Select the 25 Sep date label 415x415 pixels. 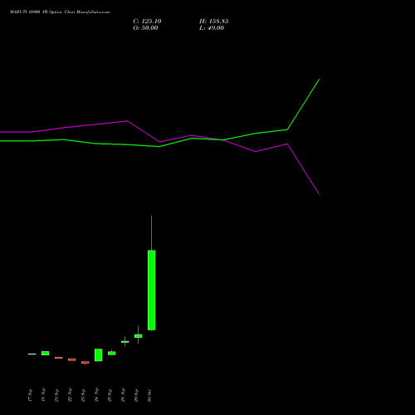pyautogui.click(x=110, y=395)
